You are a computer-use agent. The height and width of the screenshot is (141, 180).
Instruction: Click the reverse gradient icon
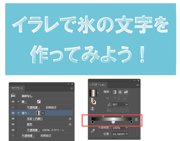tap(92, 109)
